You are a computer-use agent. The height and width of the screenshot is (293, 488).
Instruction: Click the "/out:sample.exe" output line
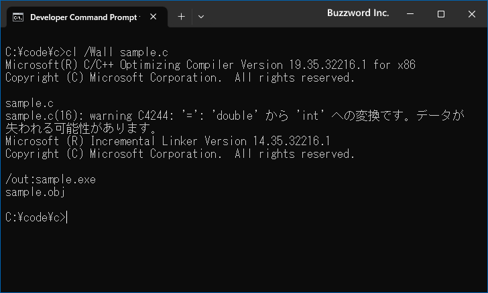click(x=50, y=179)
